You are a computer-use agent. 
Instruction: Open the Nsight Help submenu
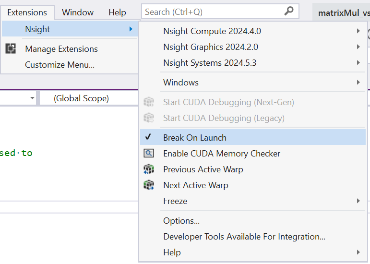(x=253, y=252)
